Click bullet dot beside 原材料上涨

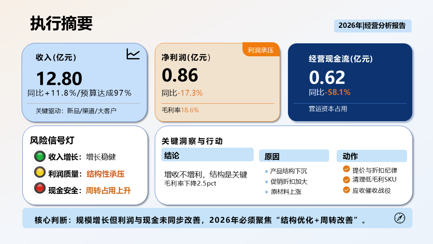click(x=266, y=192)
